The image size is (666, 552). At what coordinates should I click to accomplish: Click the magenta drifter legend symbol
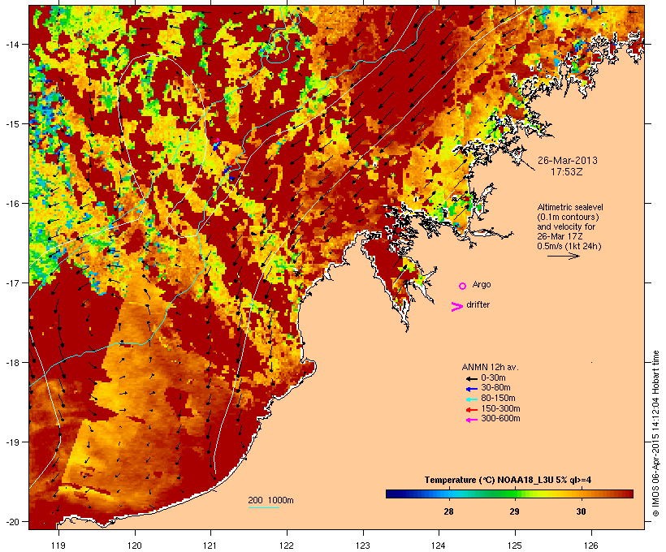tap(456, 307)
